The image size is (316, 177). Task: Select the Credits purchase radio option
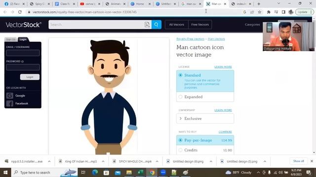click(180, 150)
